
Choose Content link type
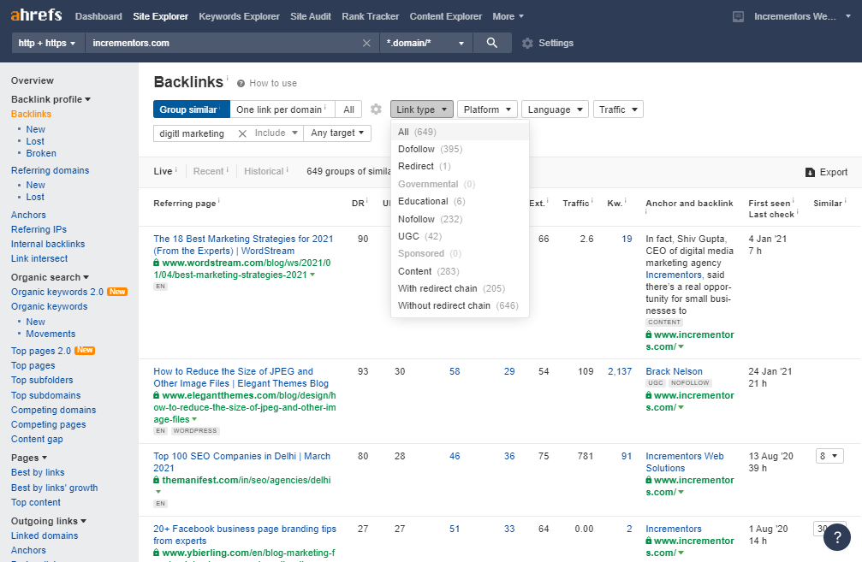pyautogui.click(x=460, y=271)
